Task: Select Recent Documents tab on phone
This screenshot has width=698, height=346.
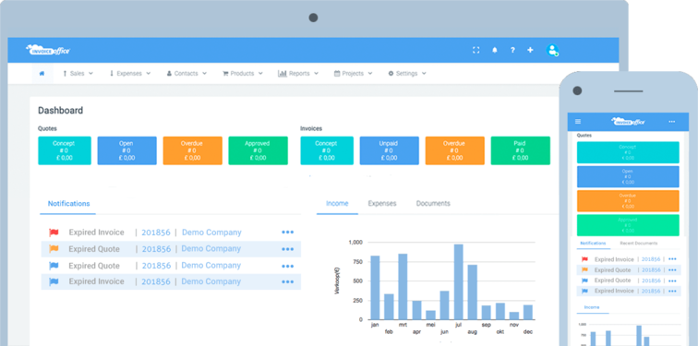Action: (638, 244)
